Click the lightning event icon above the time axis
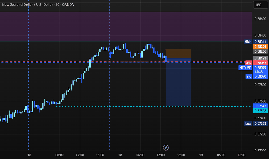Image resolution: width=269 pixels, height=159 pixels. 166,147
